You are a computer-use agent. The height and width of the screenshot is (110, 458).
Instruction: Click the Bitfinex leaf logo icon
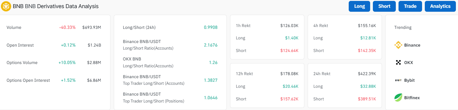(x=398, y=98)
